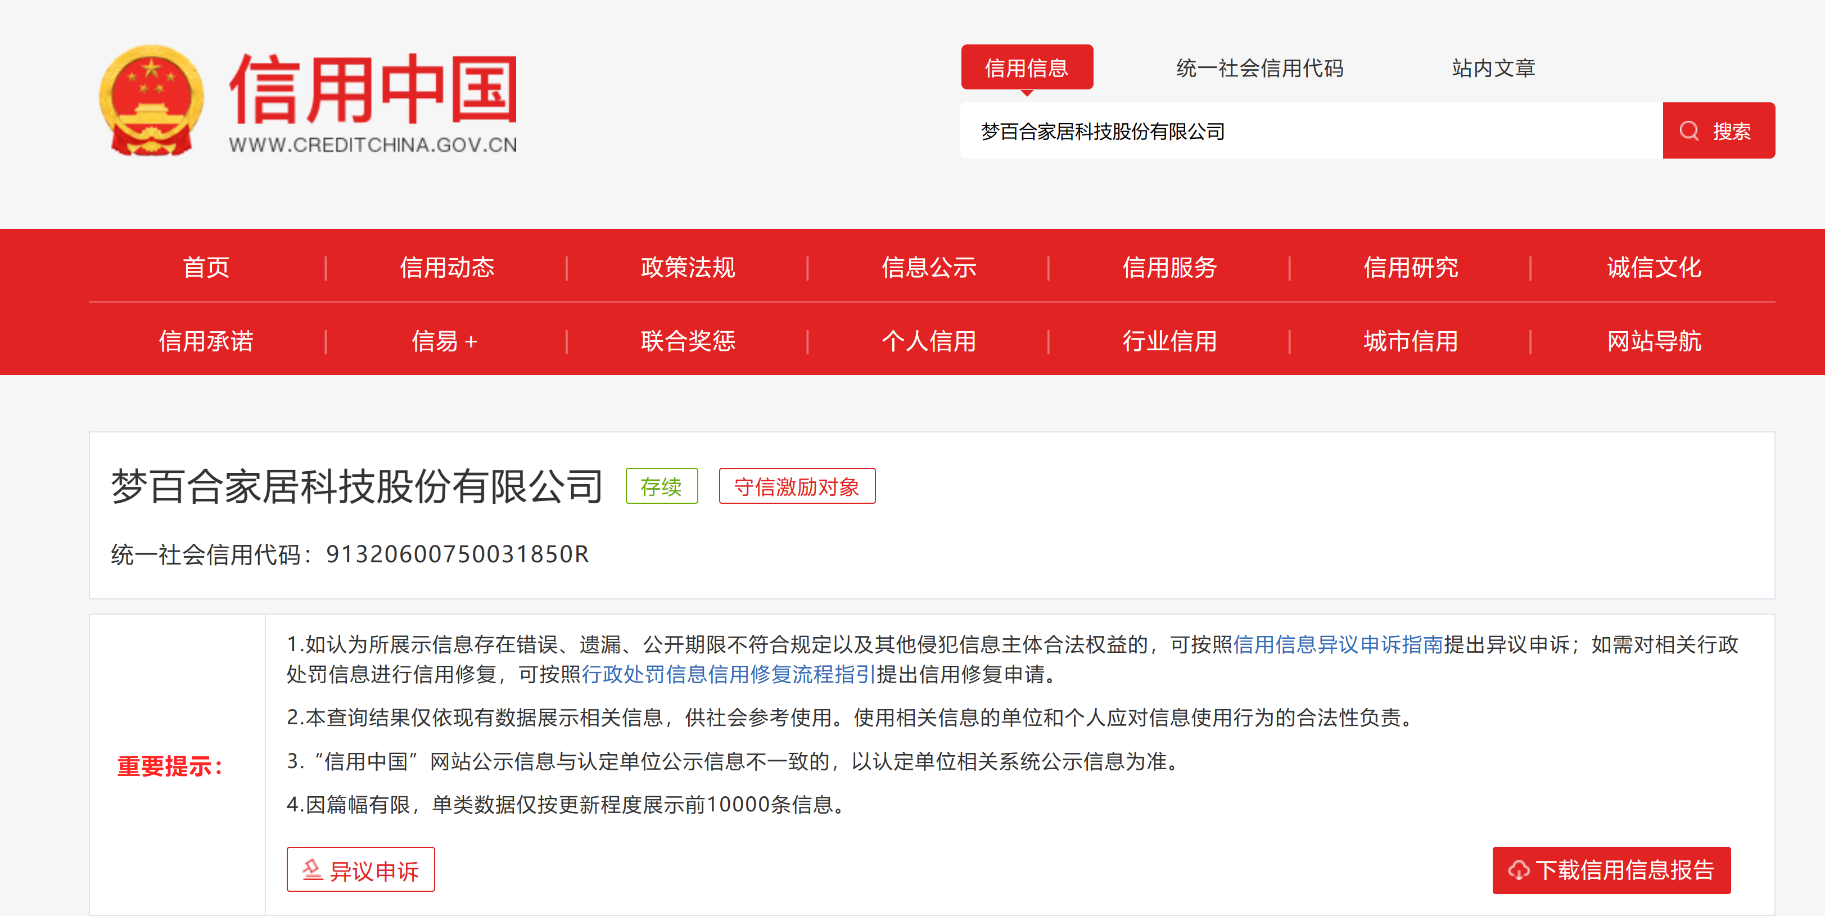Open 网站导航 navigation item
Viewport: 1825px width, 916px height.
pyautogui.click(x=1654, y=341)
